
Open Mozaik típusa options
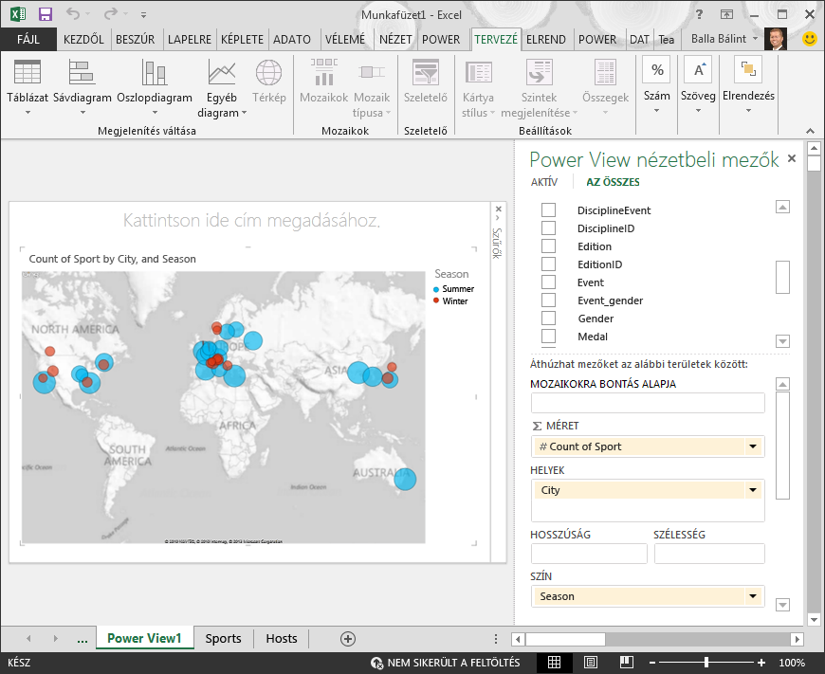click(x=372, y=88)
